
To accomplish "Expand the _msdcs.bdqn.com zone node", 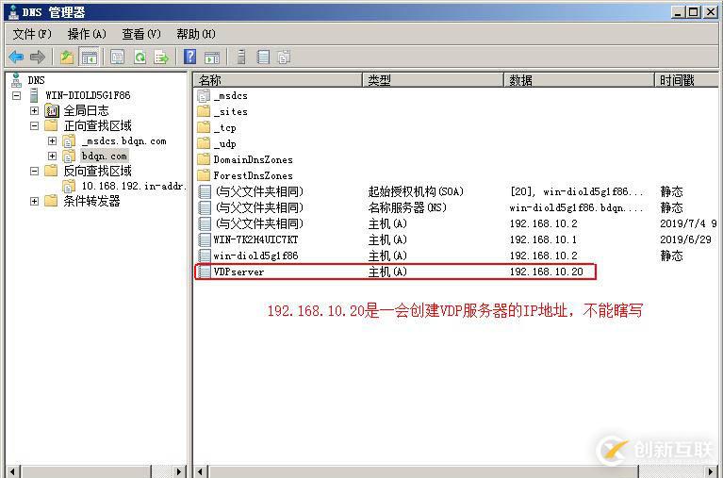I will 52,140.
